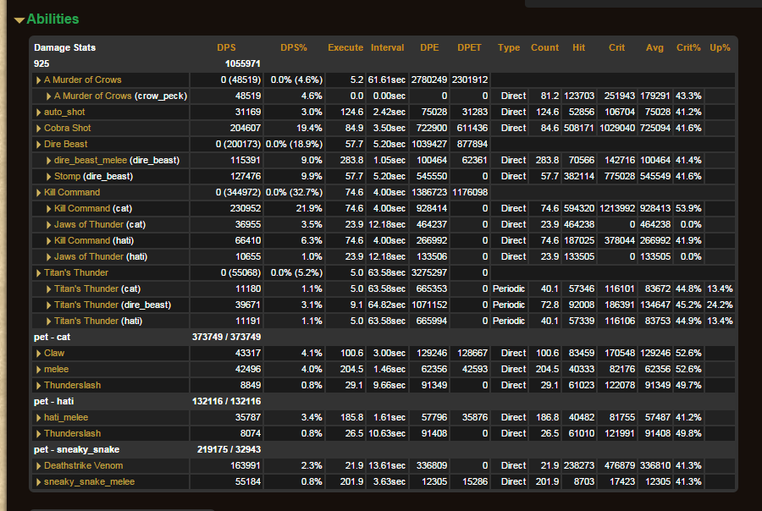
Task: Open the Dire Beast ability details
Action: pyautogui.click(x=65, y=144)
